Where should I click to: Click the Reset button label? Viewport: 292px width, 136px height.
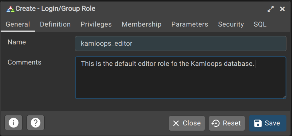[232, 123]
